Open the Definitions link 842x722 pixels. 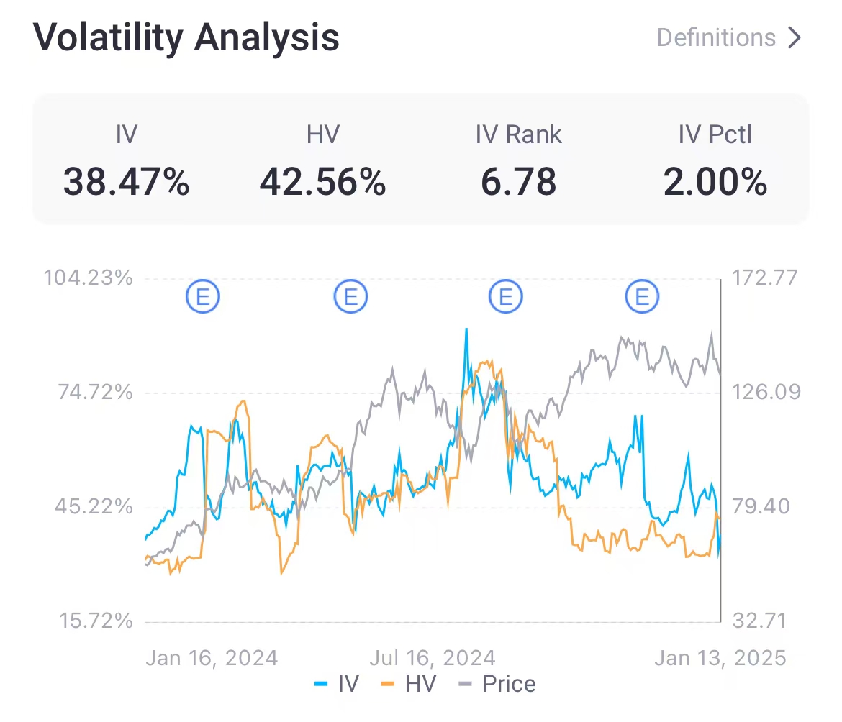716,37
